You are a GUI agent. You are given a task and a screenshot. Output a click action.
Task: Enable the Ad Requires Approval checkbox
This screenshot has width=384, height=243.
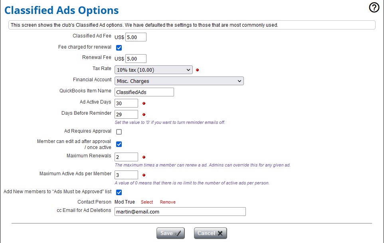coord(119,132)
